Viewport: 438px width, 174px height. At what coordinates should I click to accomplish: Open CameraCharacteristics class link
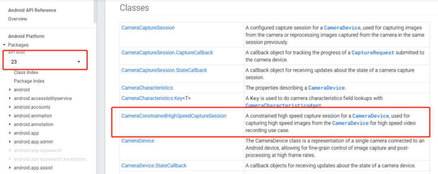pyautogui.click(x=147, y=88)
